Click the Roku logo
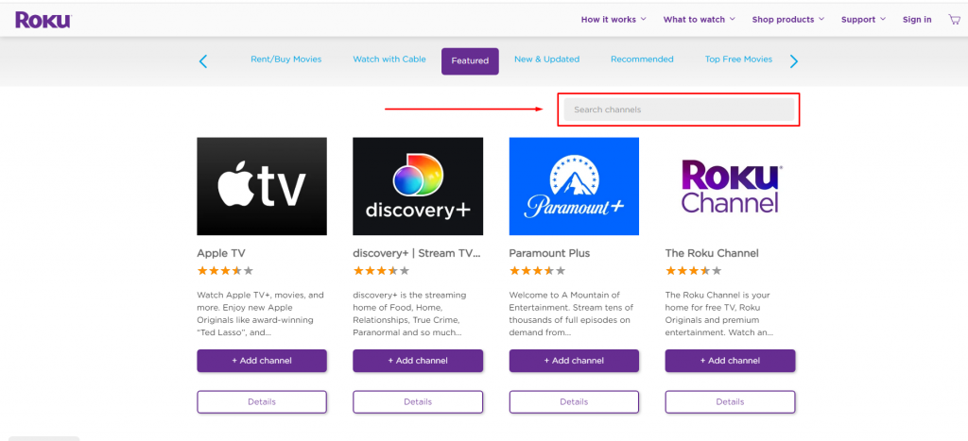This screenshot has width=968, height=441. pyautogui.click(x=43, y=20)
